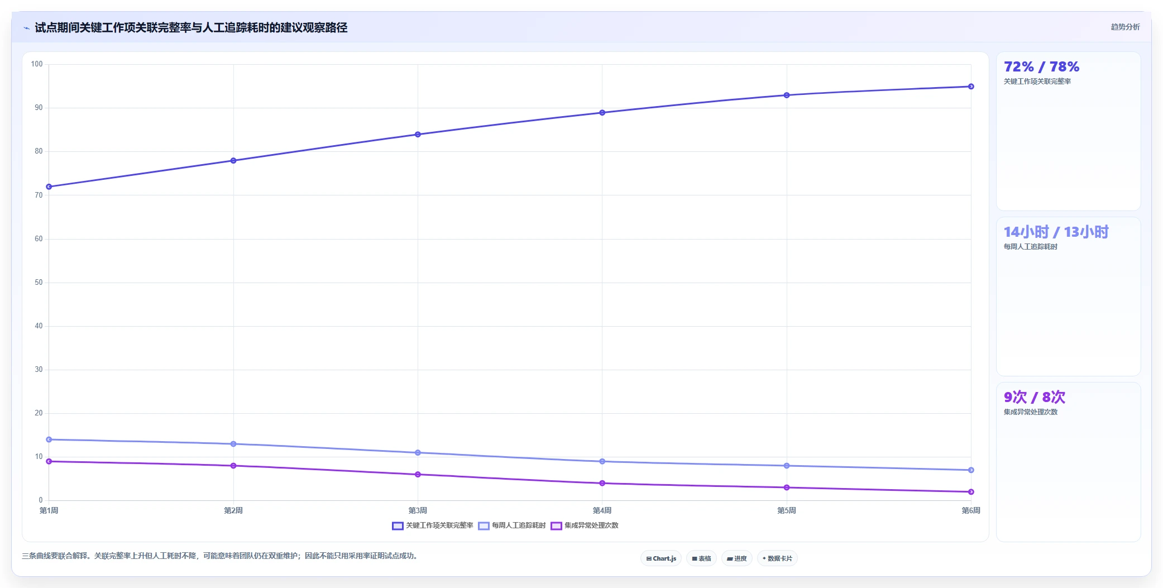Click the 100 y-axis label
1163x588 pixels.
(x=37, y=64)
